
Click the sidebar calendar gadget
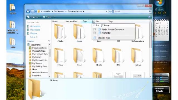click(161, 30)
